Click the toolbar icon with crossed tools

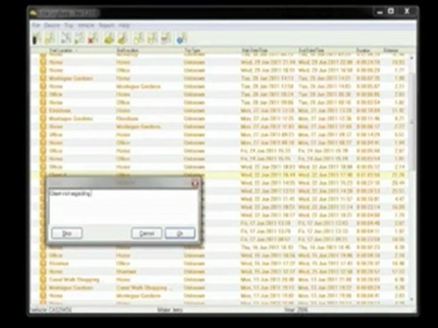point(66,38)
